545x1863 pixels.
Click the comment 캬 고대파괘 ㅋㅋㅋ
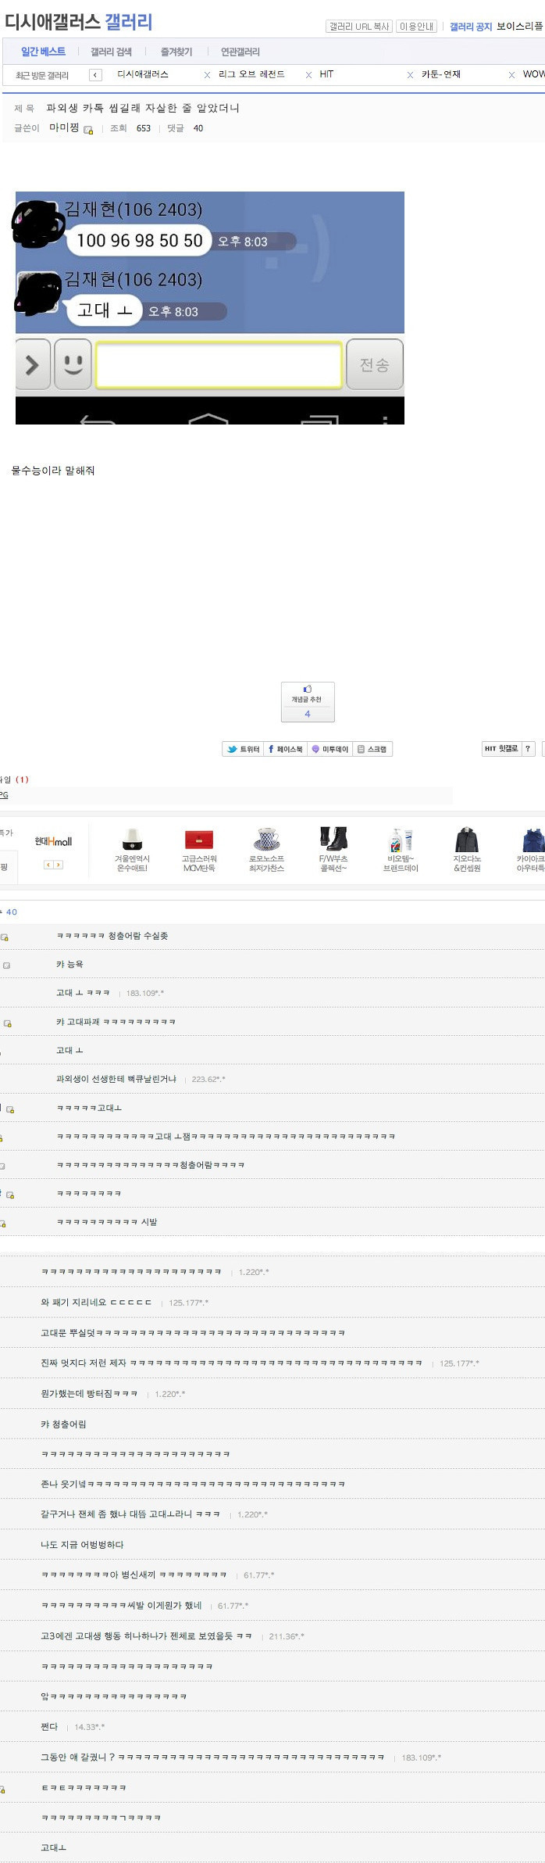tap(116, 1022)
